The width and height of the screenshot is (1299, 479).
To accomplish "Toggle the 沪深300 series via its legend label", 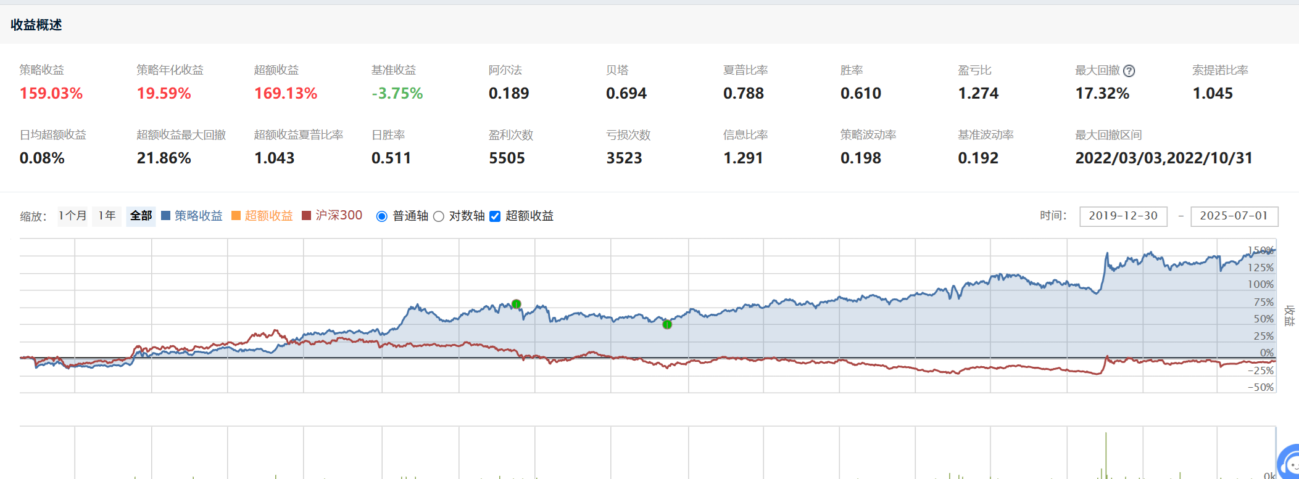I will click(339, 216).
